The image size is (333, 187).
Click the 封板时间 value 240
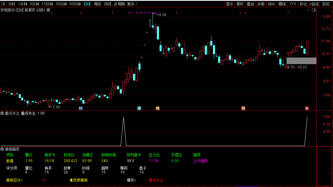click(104, 161)
